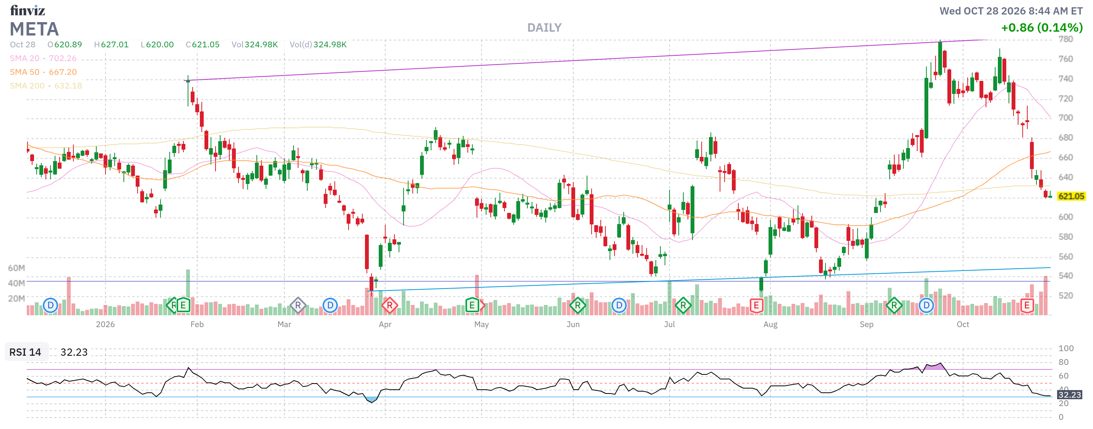Click the low price 620.00
The height and width of the screenshot is (429, 1093).
point(160,45)
